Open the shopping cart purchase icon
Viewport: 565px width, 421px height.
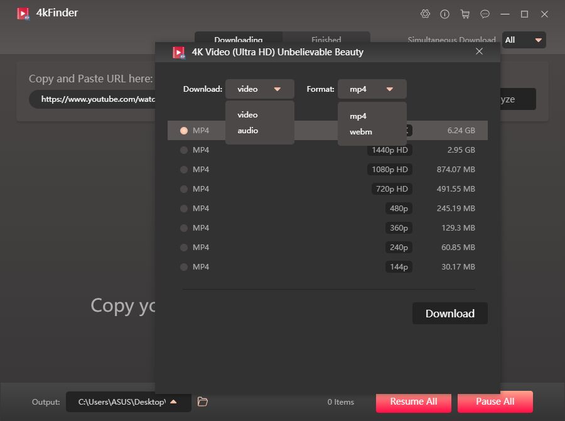click(465, 14)
